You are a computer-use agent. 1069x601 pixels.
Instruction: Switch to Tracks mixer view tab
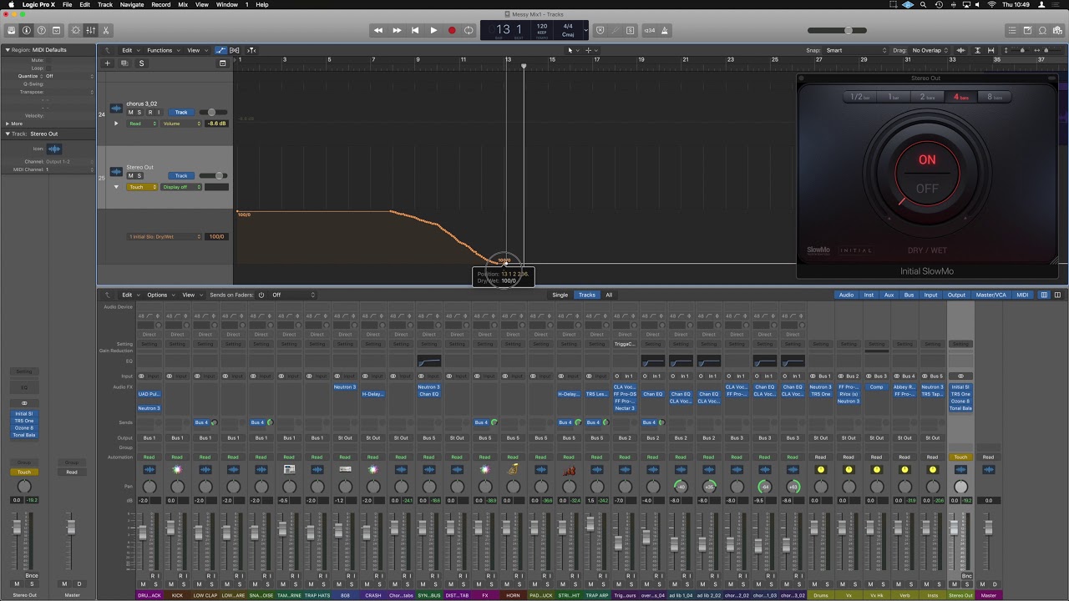tap(587, 295)
